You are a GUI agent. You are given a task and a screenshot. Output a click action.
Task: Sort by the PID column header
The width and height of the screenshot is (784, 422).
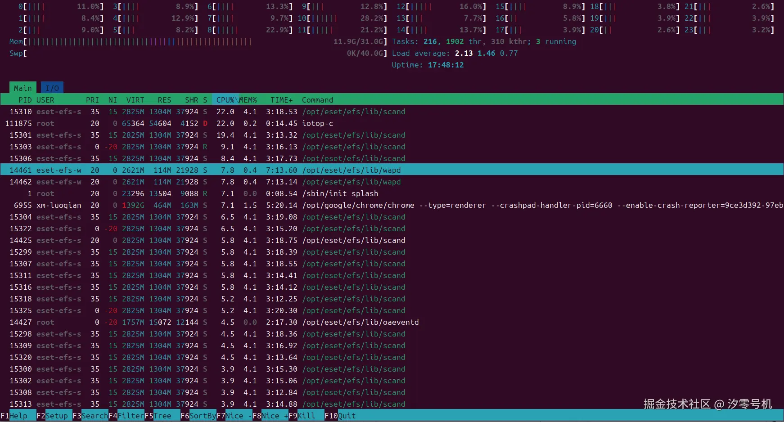click(25, 100)
